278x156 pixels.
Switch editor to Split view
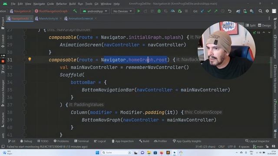[251, 25]
